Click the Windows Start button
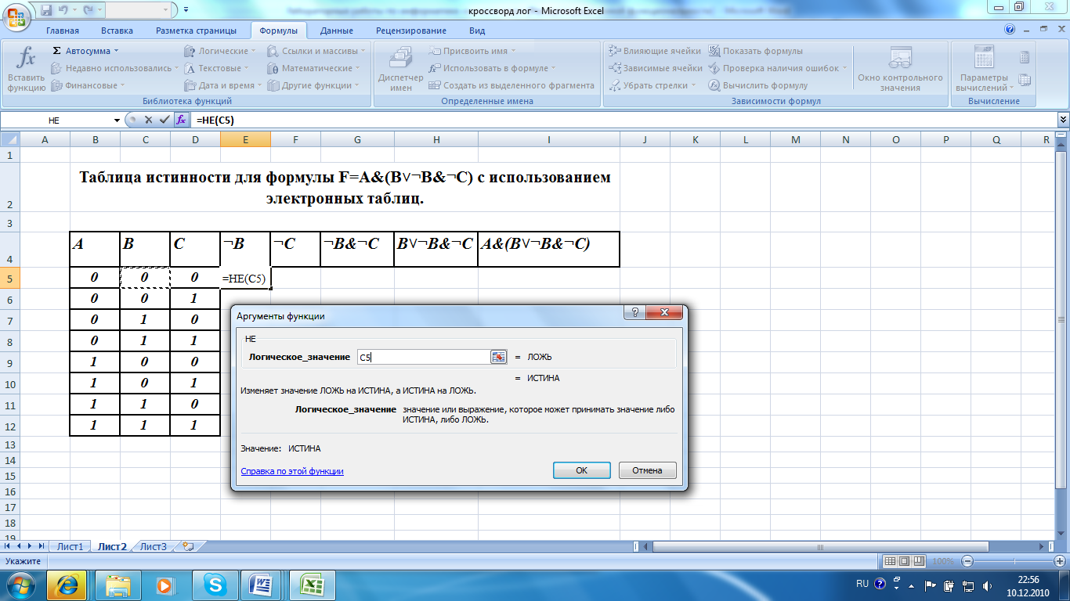Viewport: 1070px width, 601px height. (21, 585)
